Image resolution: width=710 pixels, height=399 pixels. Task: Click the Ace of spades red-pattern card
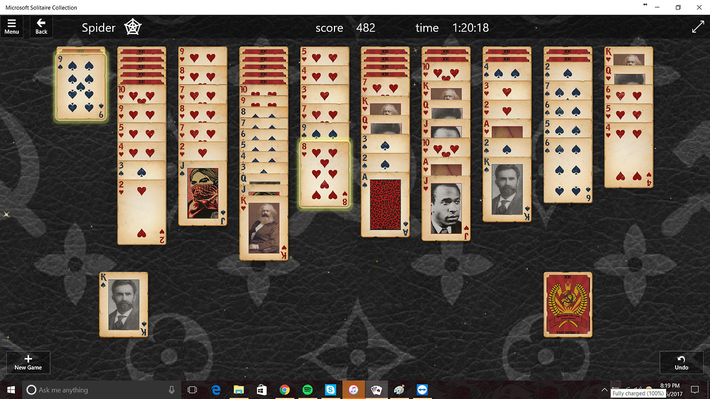point(385,205)
